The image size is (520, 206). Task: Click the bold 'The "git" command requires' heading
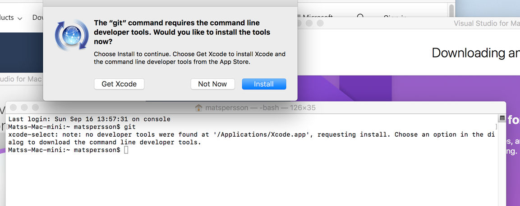point(182,32)
